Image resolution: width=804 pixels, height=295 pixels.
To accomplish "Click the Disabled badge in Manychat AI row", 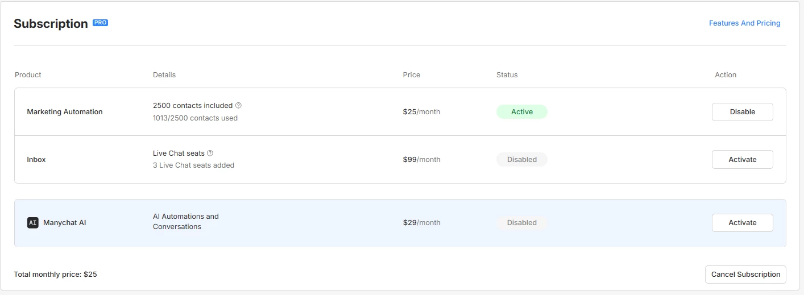I will point(521,223).
